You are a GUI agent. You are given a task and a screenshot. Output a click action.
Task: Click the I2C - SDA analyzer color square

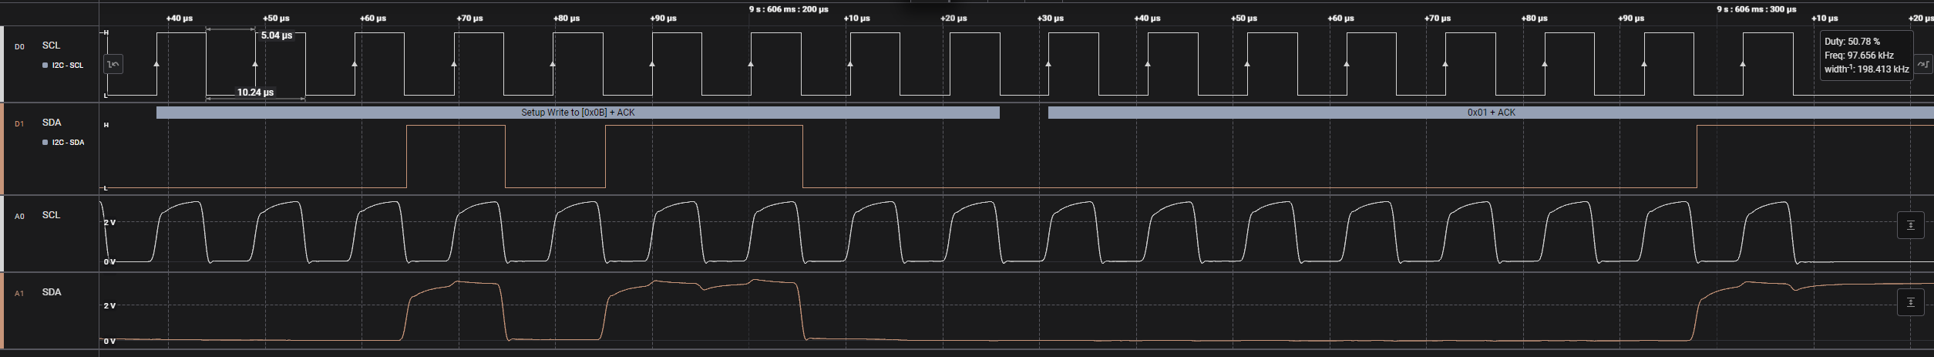45,143
